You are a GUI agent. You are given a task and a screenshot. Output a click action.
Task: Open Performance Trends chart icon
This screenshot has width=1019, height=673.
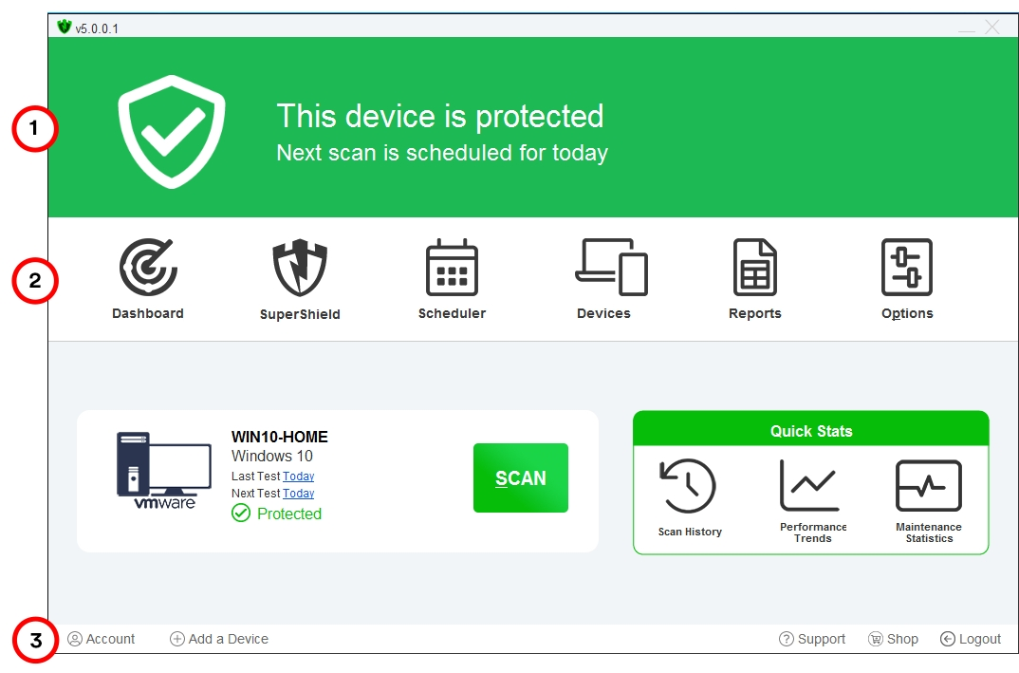tap(809, 486)
